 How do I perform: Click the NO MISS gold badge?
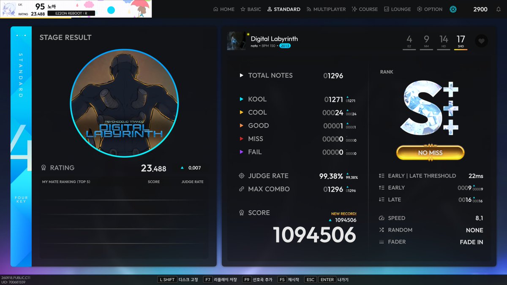tap(430, 153)
